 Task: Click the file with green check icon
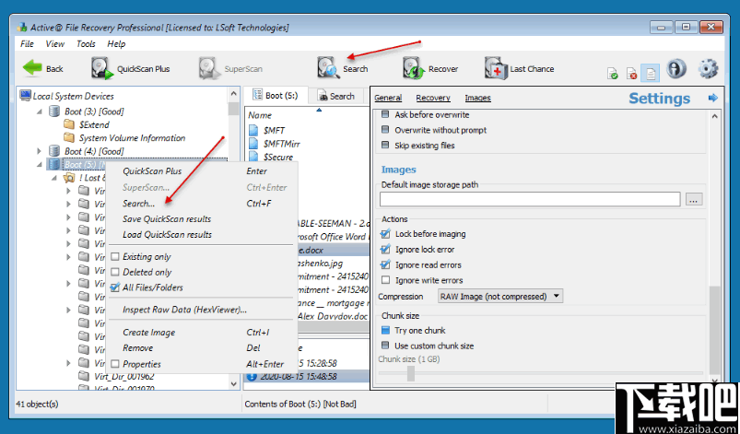(x=612, y=74)
